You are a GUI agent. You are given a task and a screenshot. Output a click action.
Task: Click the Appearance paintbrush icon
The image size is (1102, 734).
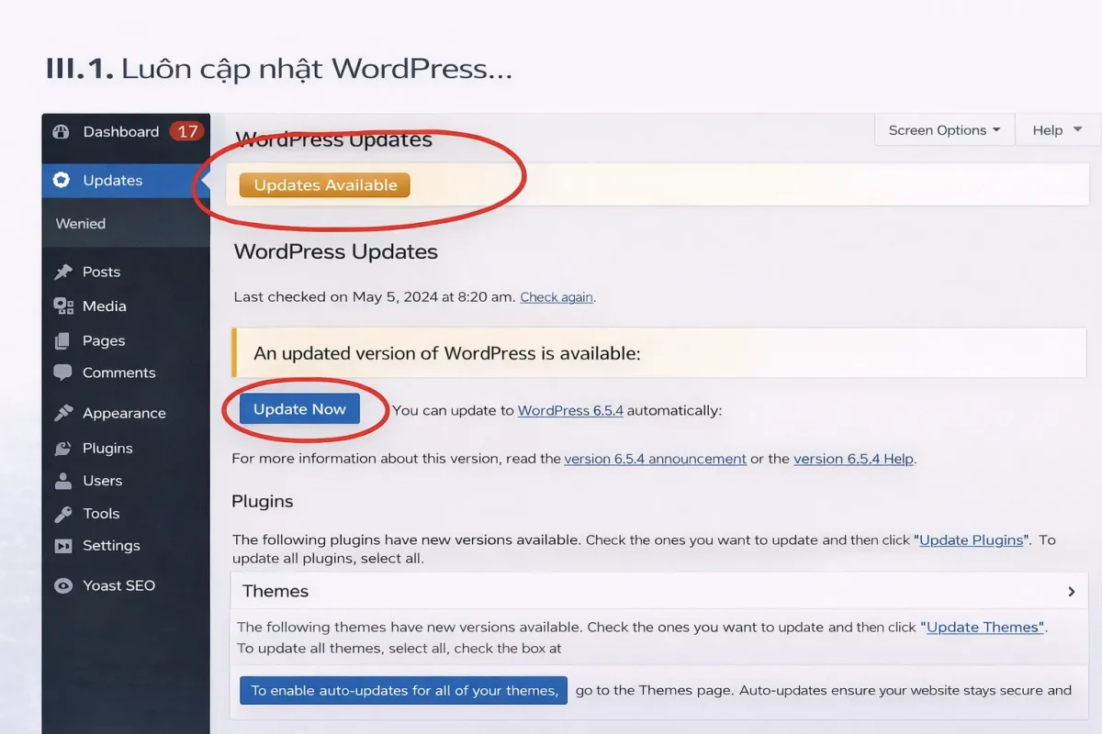coord(62,413)
